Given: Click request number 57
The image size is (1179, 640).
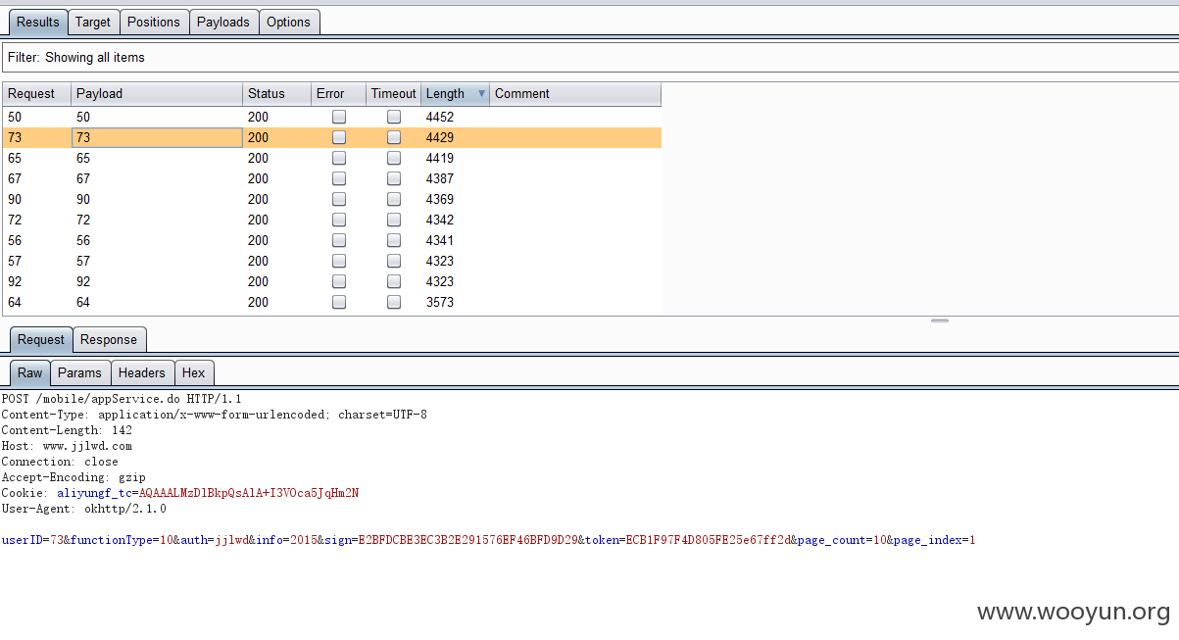Looking at the screenshot, I should point(15,261).
